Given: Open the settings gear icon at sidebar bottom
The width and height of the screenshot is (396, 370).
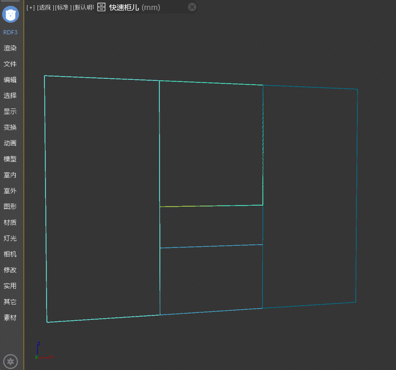Looking at the screenshot, I should click(11, 362).
